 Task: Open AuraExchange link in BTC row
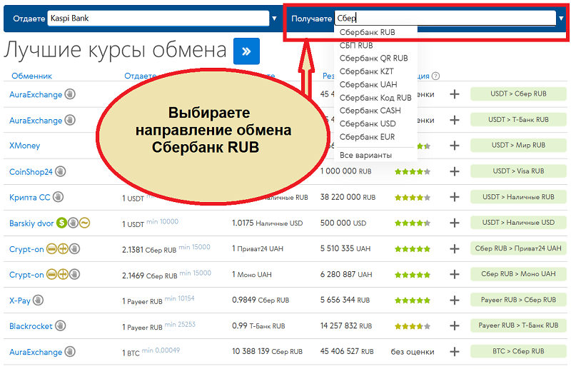[x=36, y=353]
